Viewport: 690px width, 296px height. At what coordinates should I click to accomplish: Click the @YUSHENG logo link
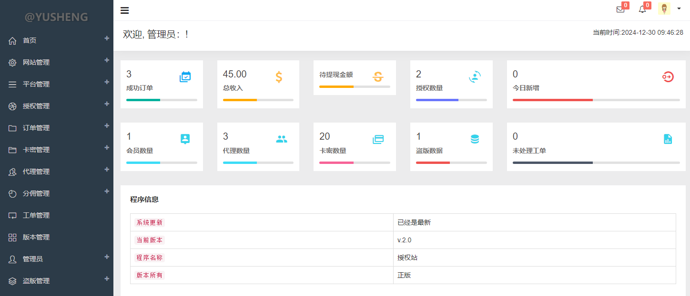click(x=56, y=17)
